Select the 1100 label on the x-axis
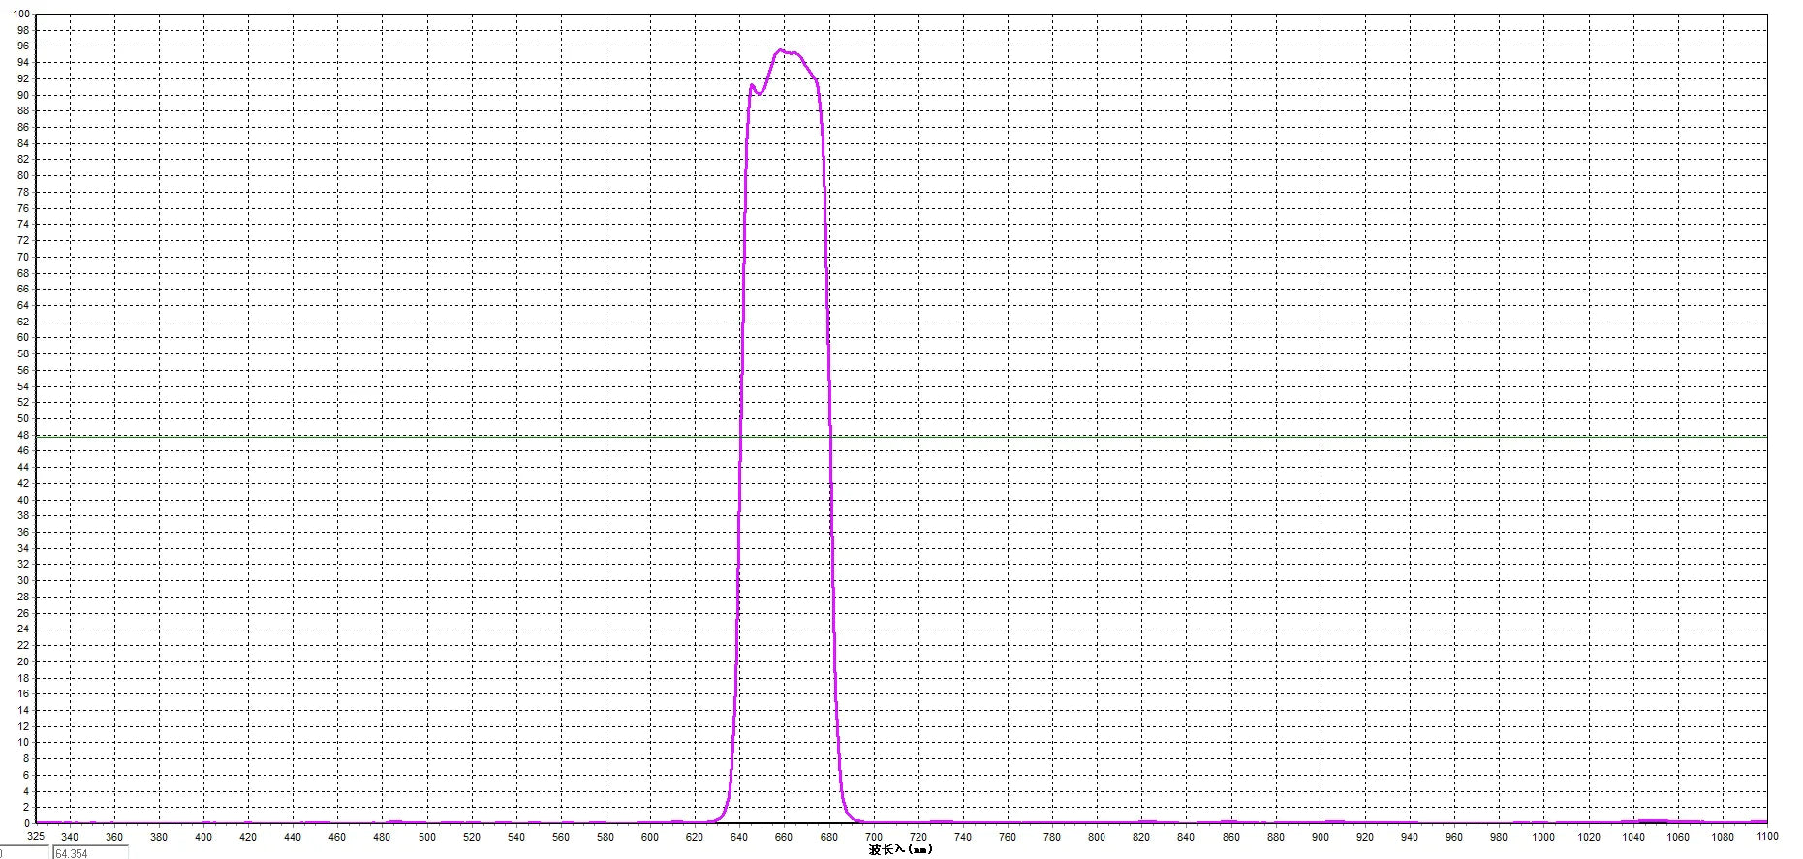The width and height of the screenshot is (1803, 859). coord(1766,836)
